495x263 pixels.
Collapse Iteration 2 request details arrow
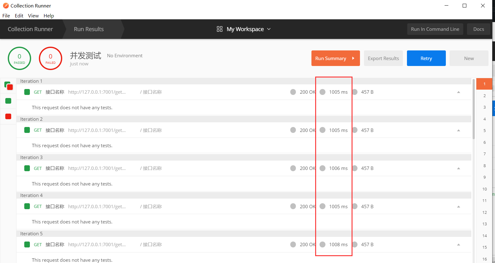458,130
